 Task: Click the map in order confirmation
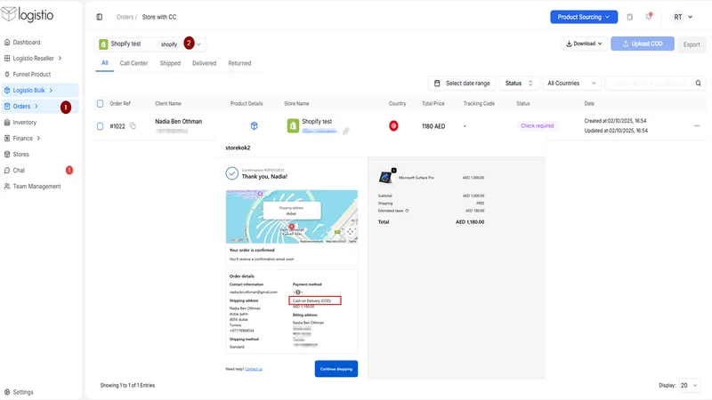(292, 216)
